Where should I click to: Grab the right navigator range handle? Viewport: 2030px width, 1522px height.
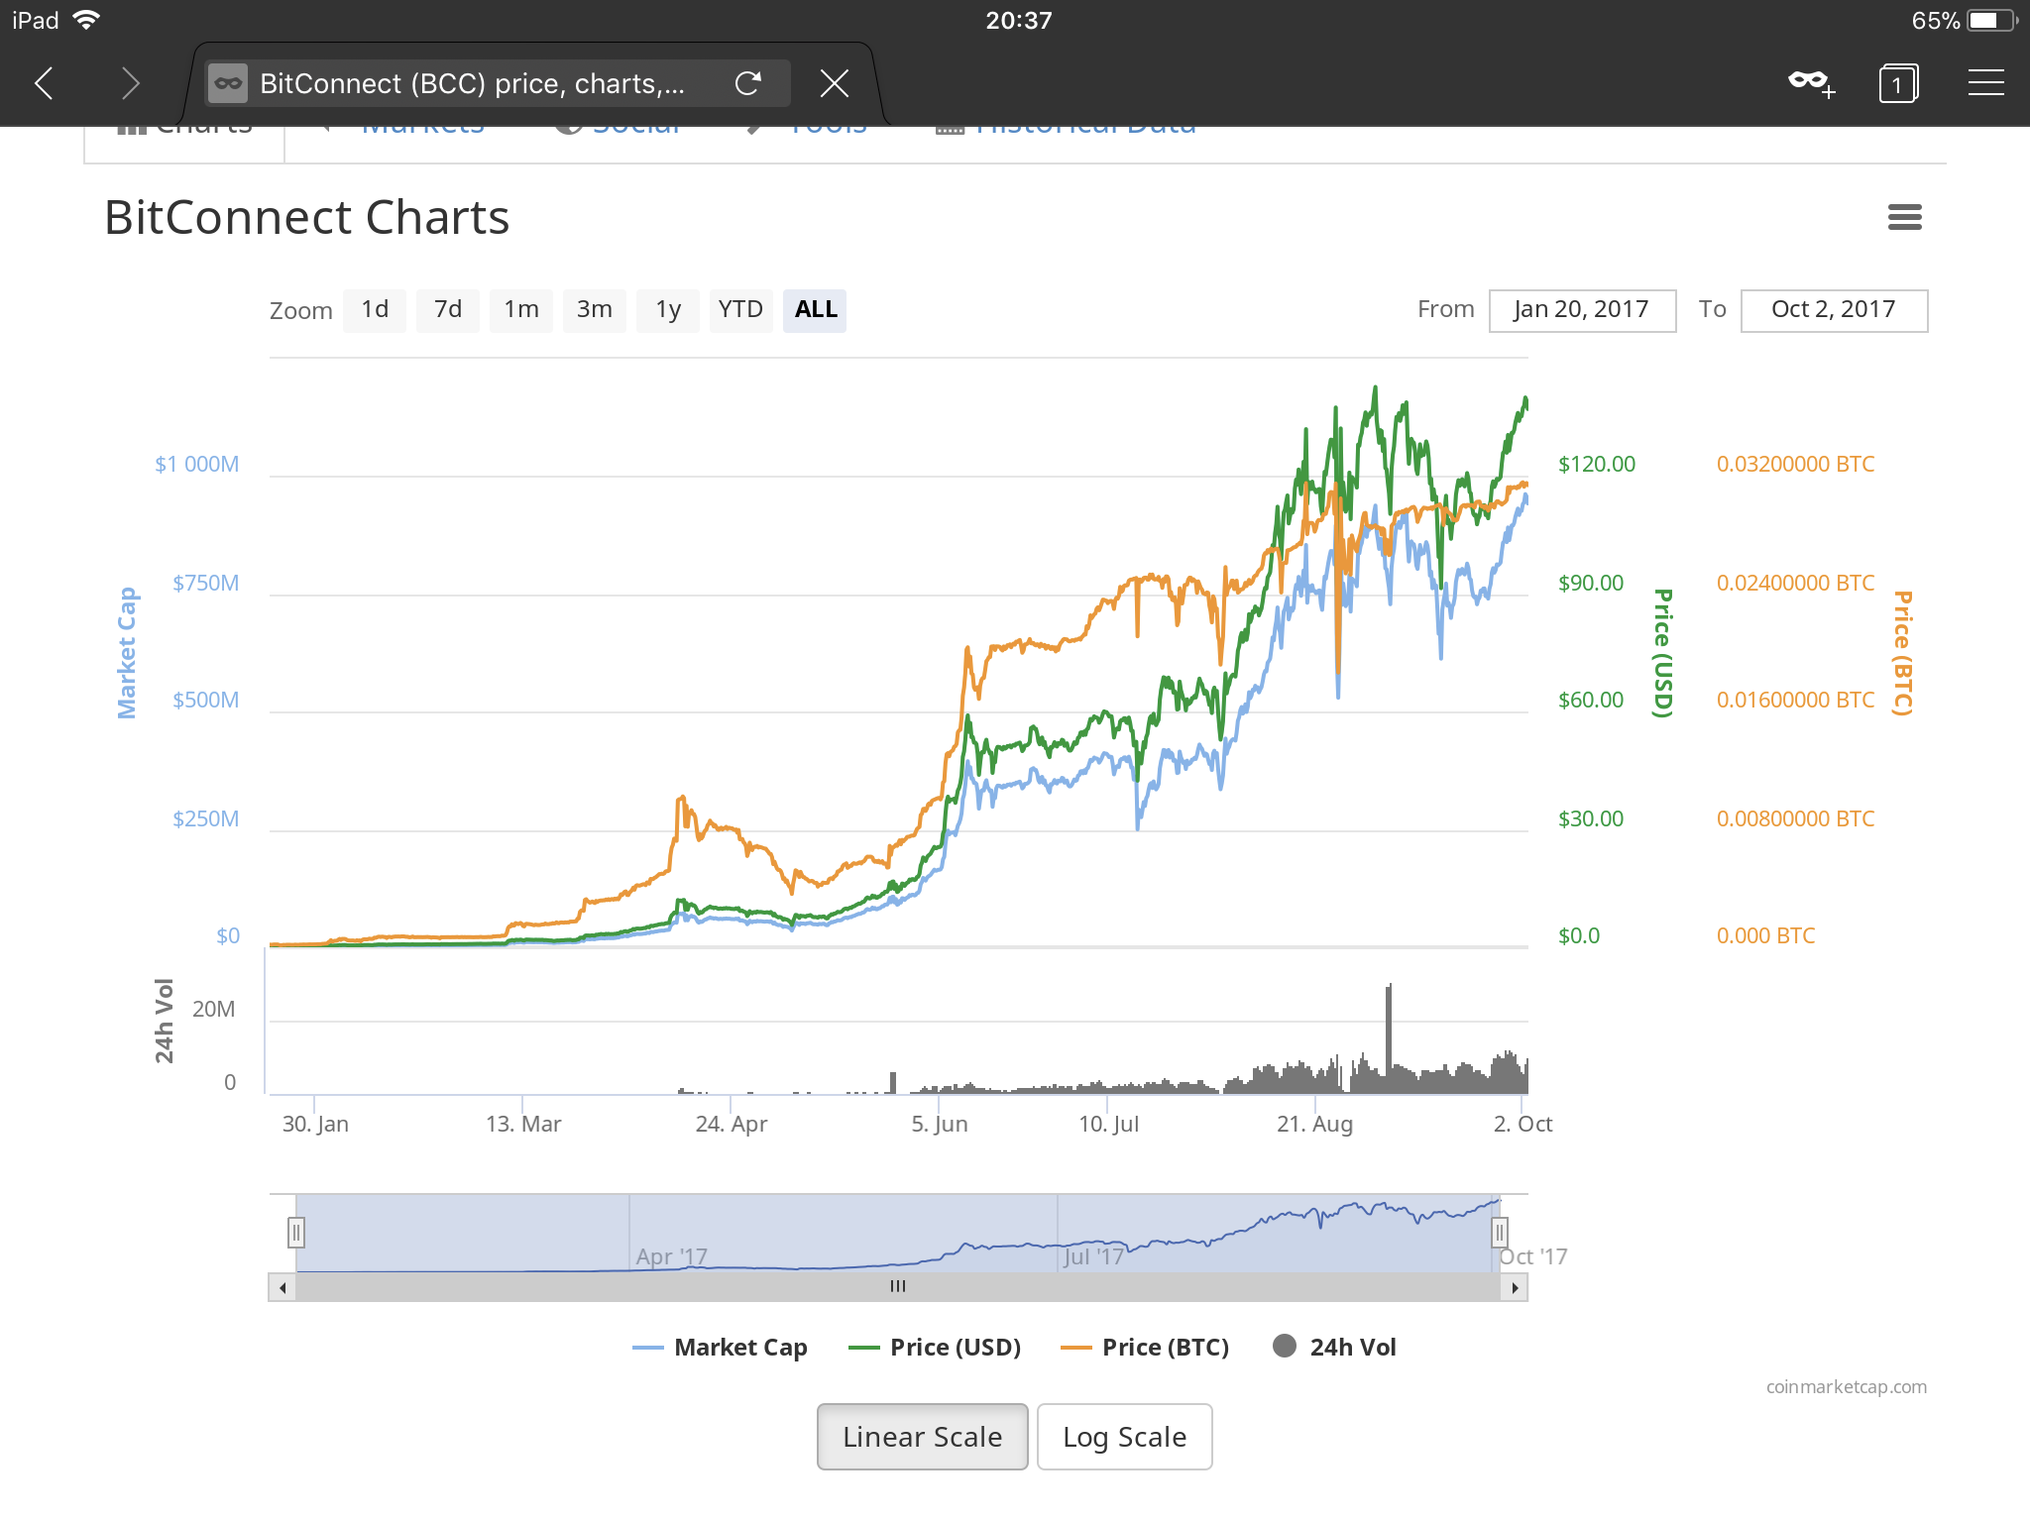click(x=1500, y=1233)
